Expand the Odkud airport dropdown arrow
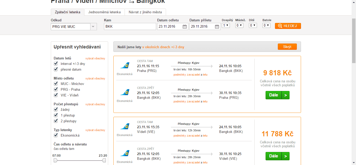 pos(94,27)
